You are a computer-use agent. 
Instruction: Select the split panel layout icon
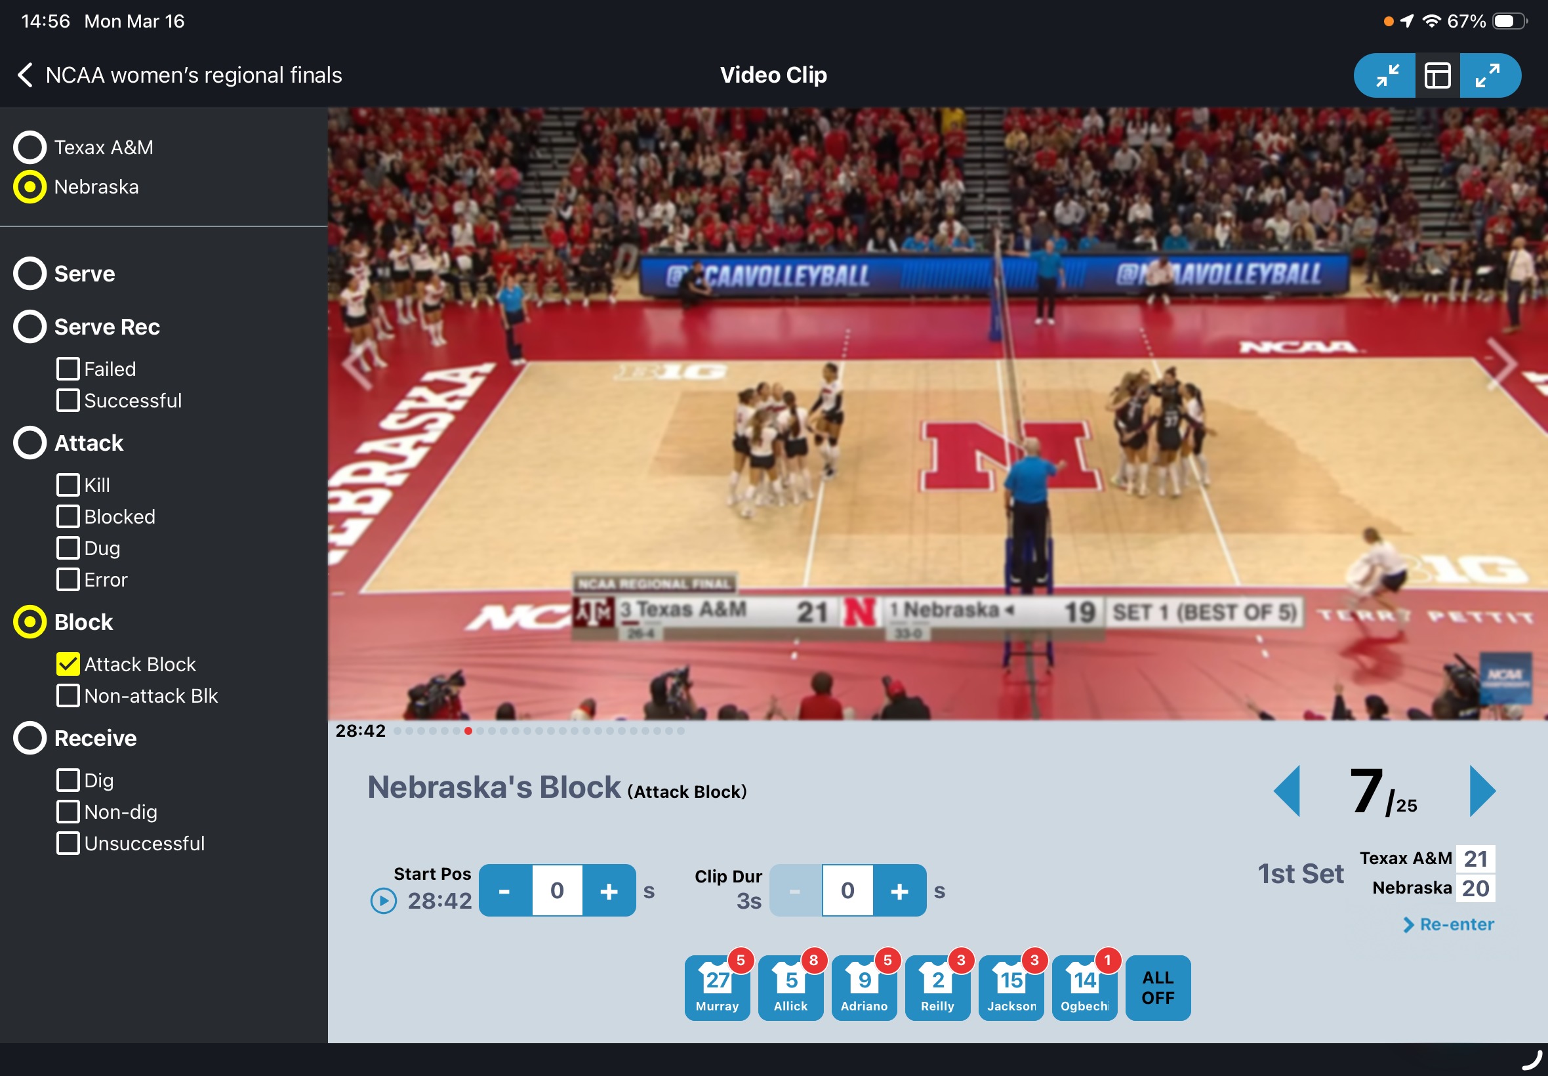click(x=1436, y=75)
